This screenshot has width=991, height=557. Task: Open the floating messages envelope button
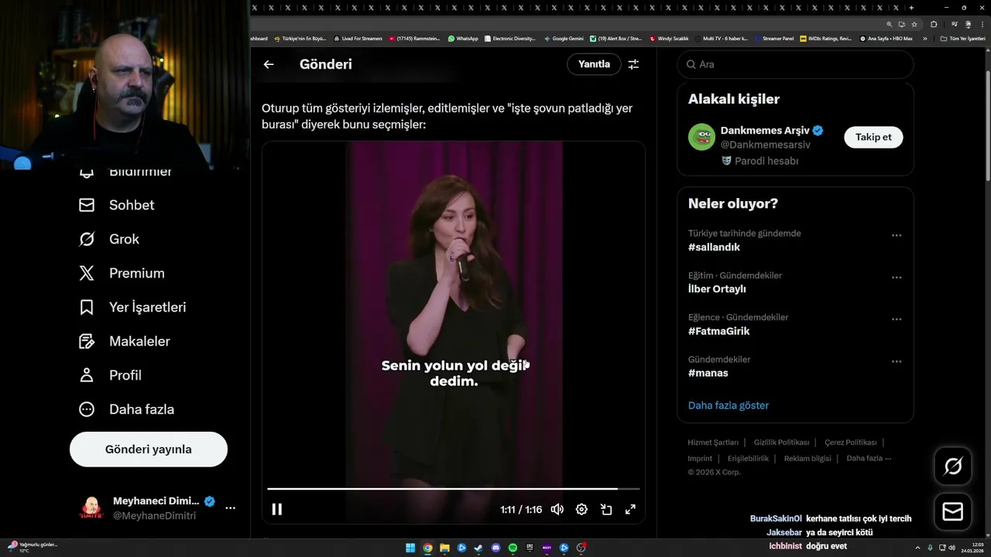953,512
